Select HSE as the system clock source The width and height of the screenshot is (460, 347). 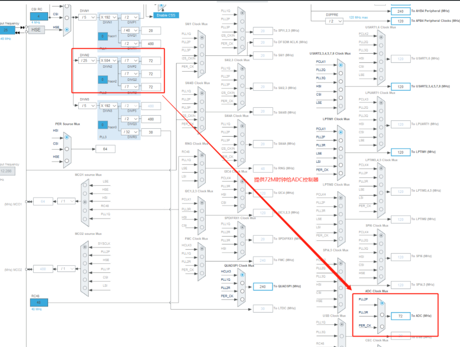(67, 29)
